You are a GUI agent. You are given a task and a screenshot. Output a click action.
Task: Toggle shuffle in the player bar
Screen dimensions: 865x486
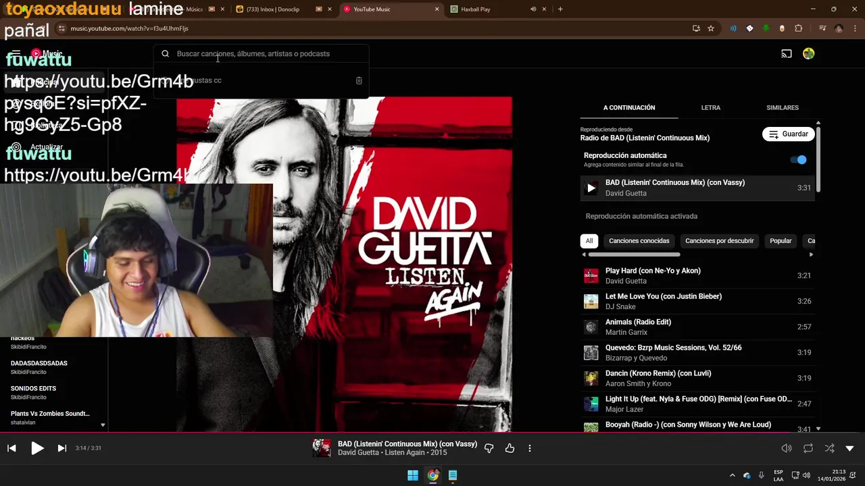[x=829, y=448]
